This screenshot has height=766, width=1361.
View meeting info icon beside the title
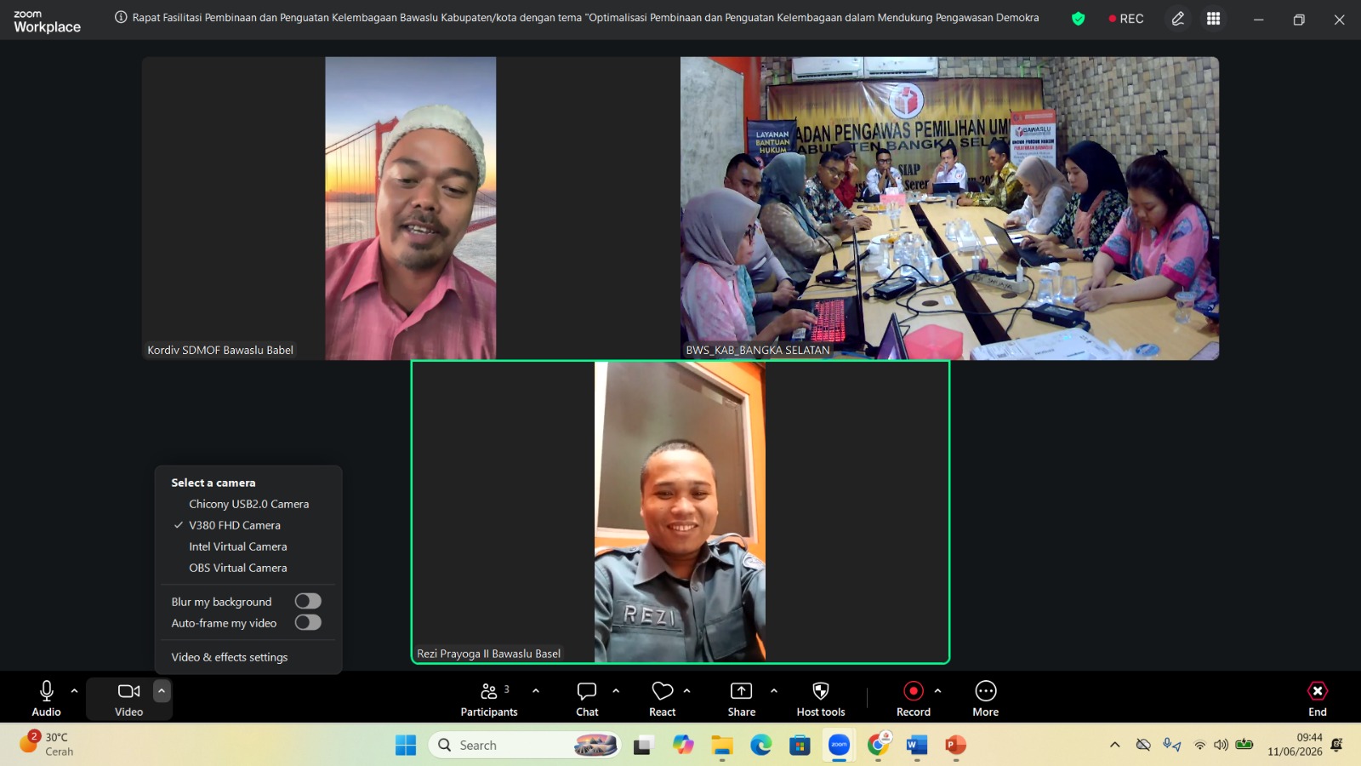point(121,17)
